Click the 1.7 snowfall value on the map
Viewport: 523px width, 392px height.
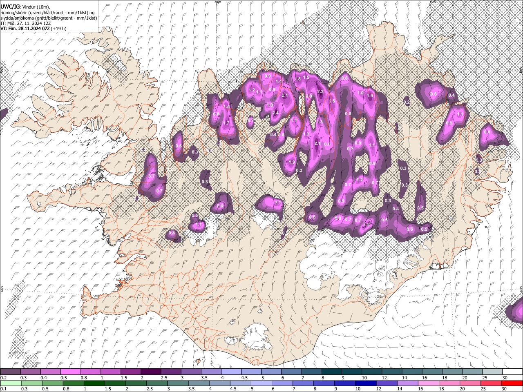point(226,123)
